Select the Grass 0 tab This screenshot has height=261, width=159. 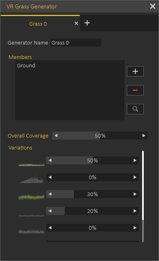[x=38, y=24]
